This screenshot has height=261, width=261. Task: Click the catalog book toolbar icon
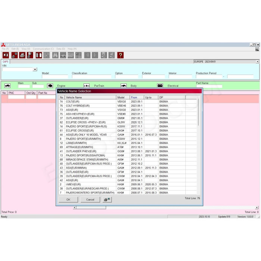(x=39, y=55)
